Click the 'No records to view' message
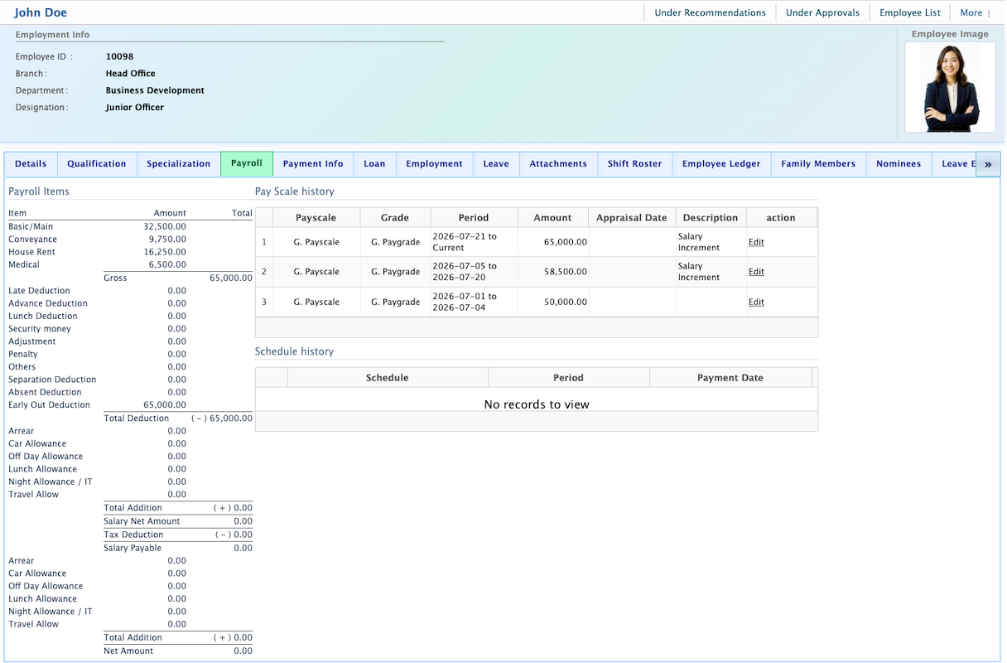1007x663 pixels. click(x=537, y=404)
